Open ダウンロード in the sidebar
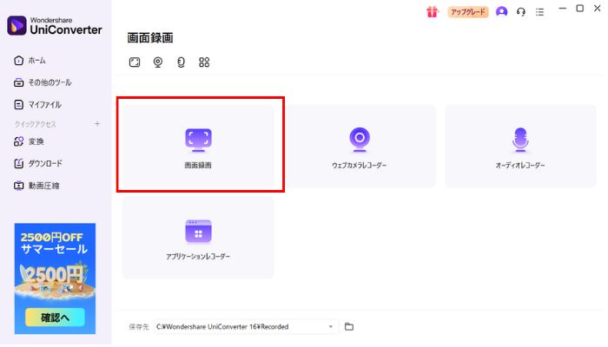The image size is (608, 347). point(43,163)
